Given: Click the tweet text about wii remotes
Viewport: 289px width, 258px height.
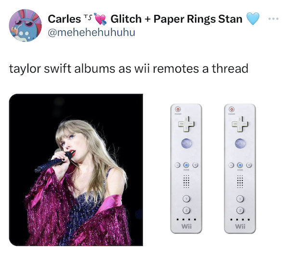Looking at the screenshot, I should (x=129, y=68).
